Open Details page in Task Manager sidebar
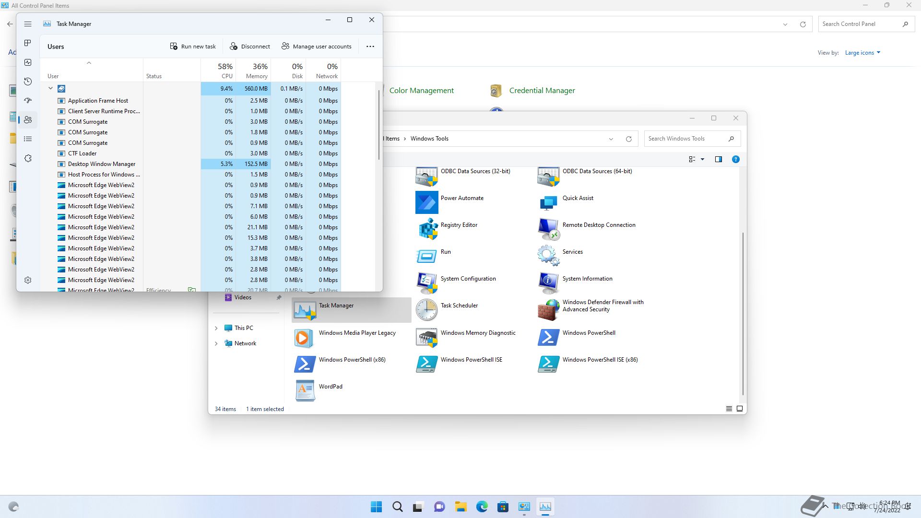This screenshot has height=518, width=921. pos(28,139)
